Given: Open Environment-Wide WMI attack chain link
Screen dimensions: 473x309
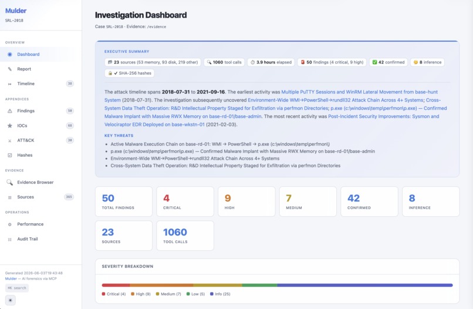Looking at the screenshot, I should [336, 100].
